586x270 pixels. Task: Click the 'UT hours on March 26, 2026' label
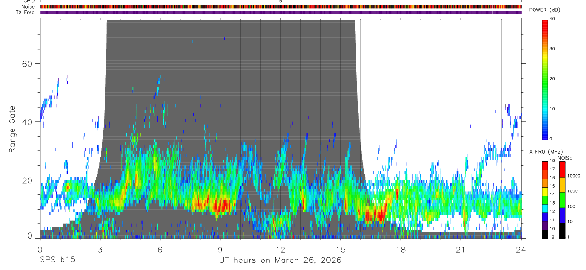[x=280, y=260]
